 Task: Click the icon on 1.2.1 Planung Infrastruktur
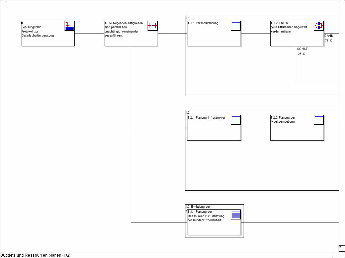236,120
